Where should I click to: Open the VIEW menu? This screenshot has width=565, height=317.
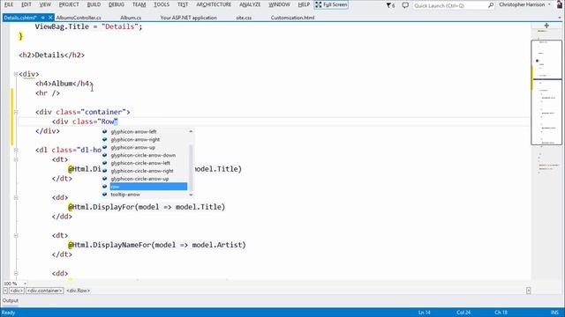[x=45, y=4]
